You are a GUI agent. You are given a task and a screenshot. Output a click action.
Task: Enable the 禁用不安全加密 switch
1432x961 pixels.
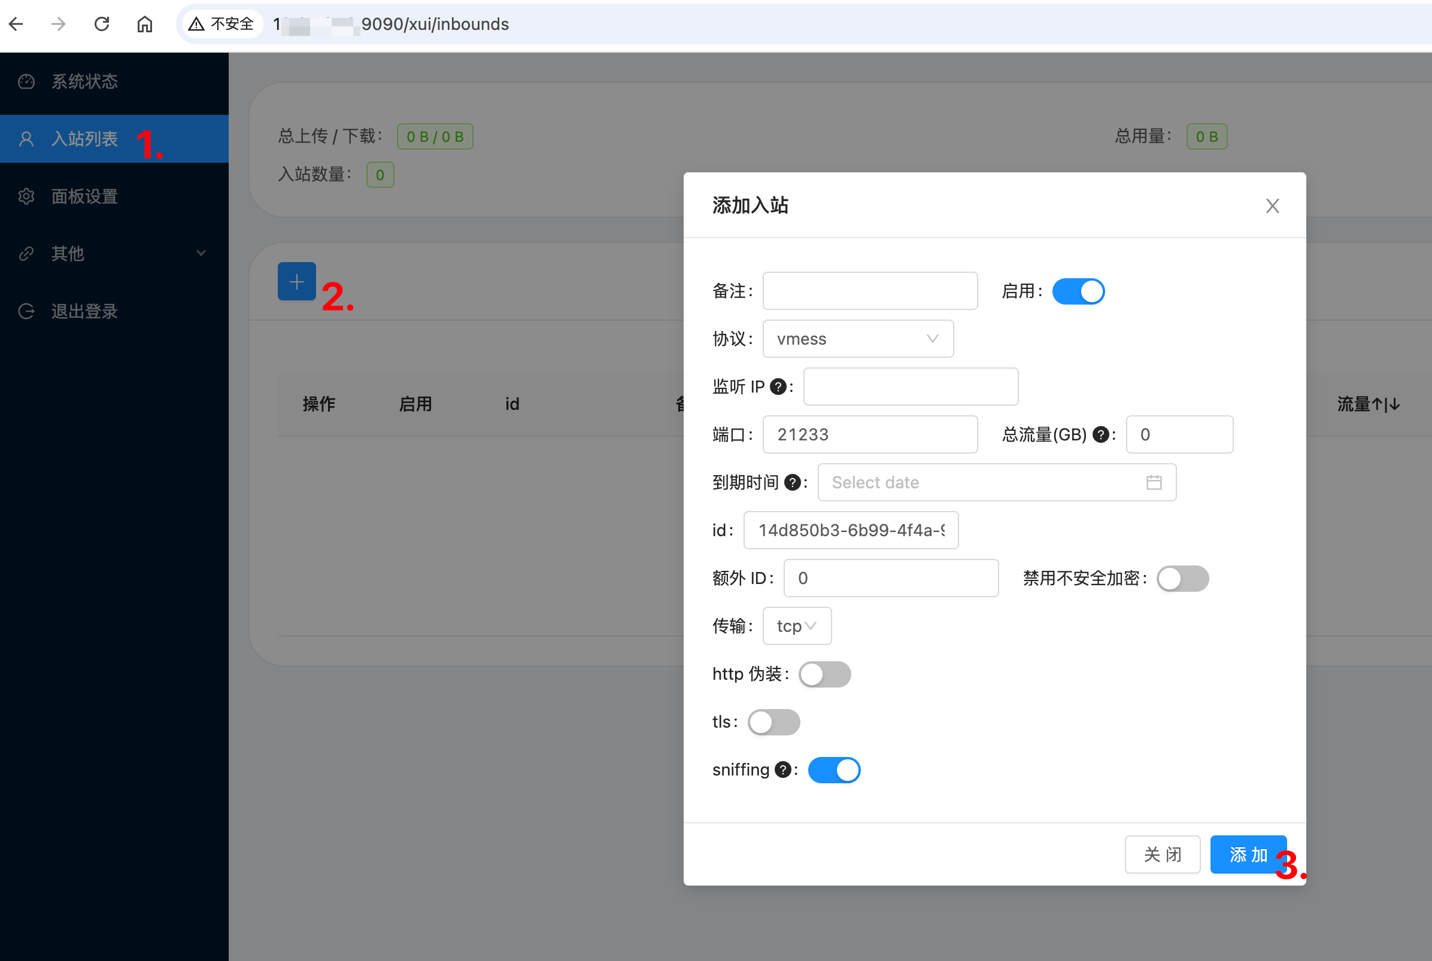(x=1182, y=579)
